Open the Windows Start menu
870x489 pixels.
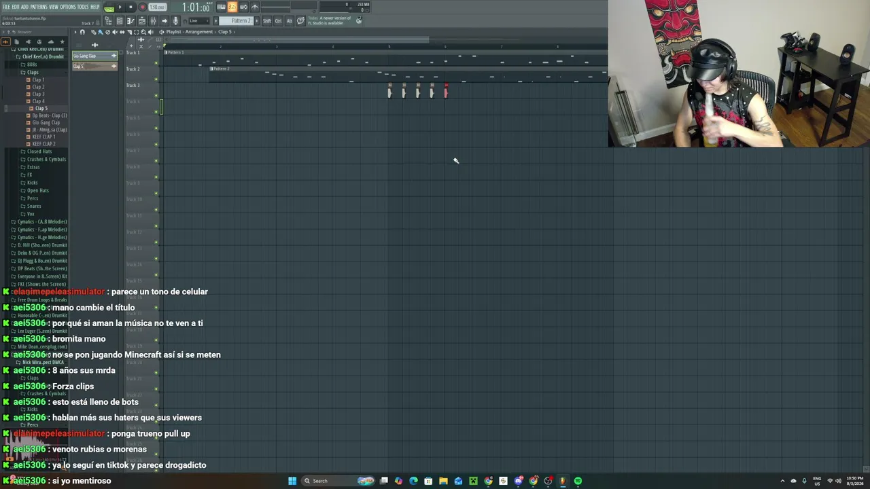[292, 481]
